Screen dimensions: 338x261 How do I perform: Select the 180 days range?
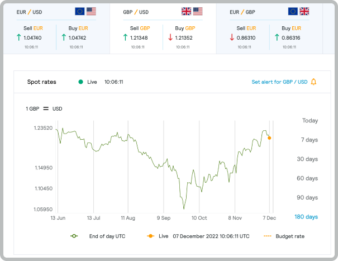point(306,217)
